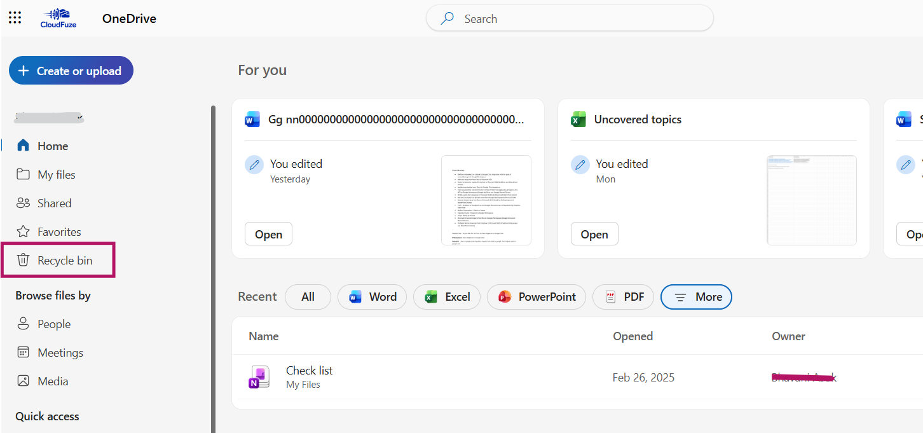The height and width of the screenshot is (433, 923).
Task: Click Word icon on Gg nn000 card
Action: click(252, 120)
